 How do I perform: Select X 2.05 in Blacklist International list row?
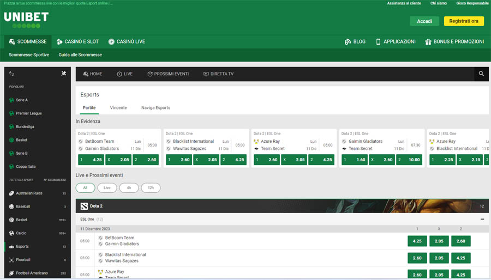[x=439, y=258]
